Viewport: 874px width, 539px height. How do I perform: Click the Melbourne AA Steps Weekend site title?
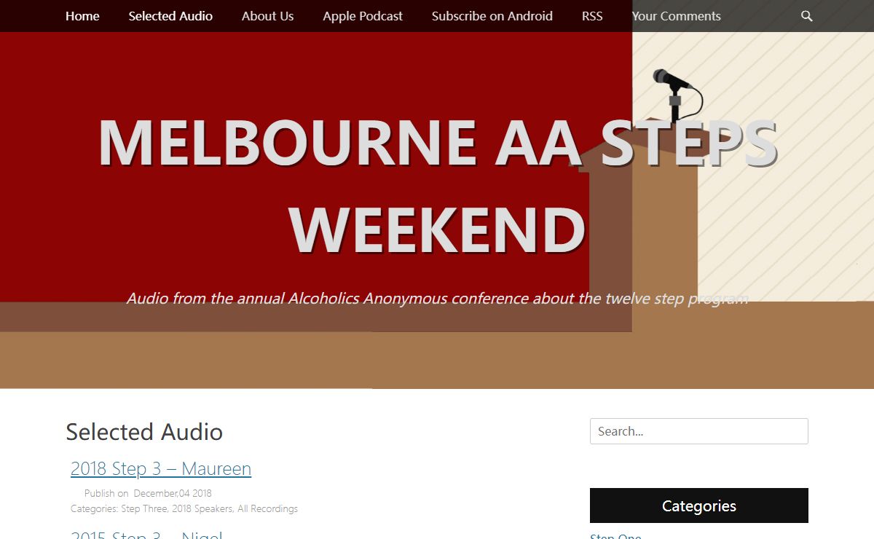pos(438,186)
